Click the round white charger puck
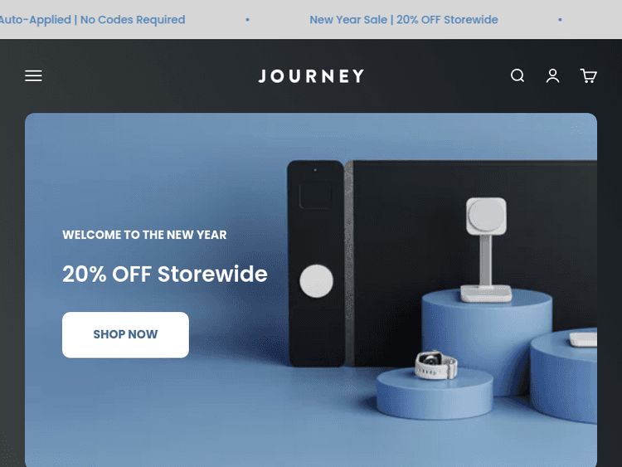This screenshot has width=622, height=467. (316, 280)
